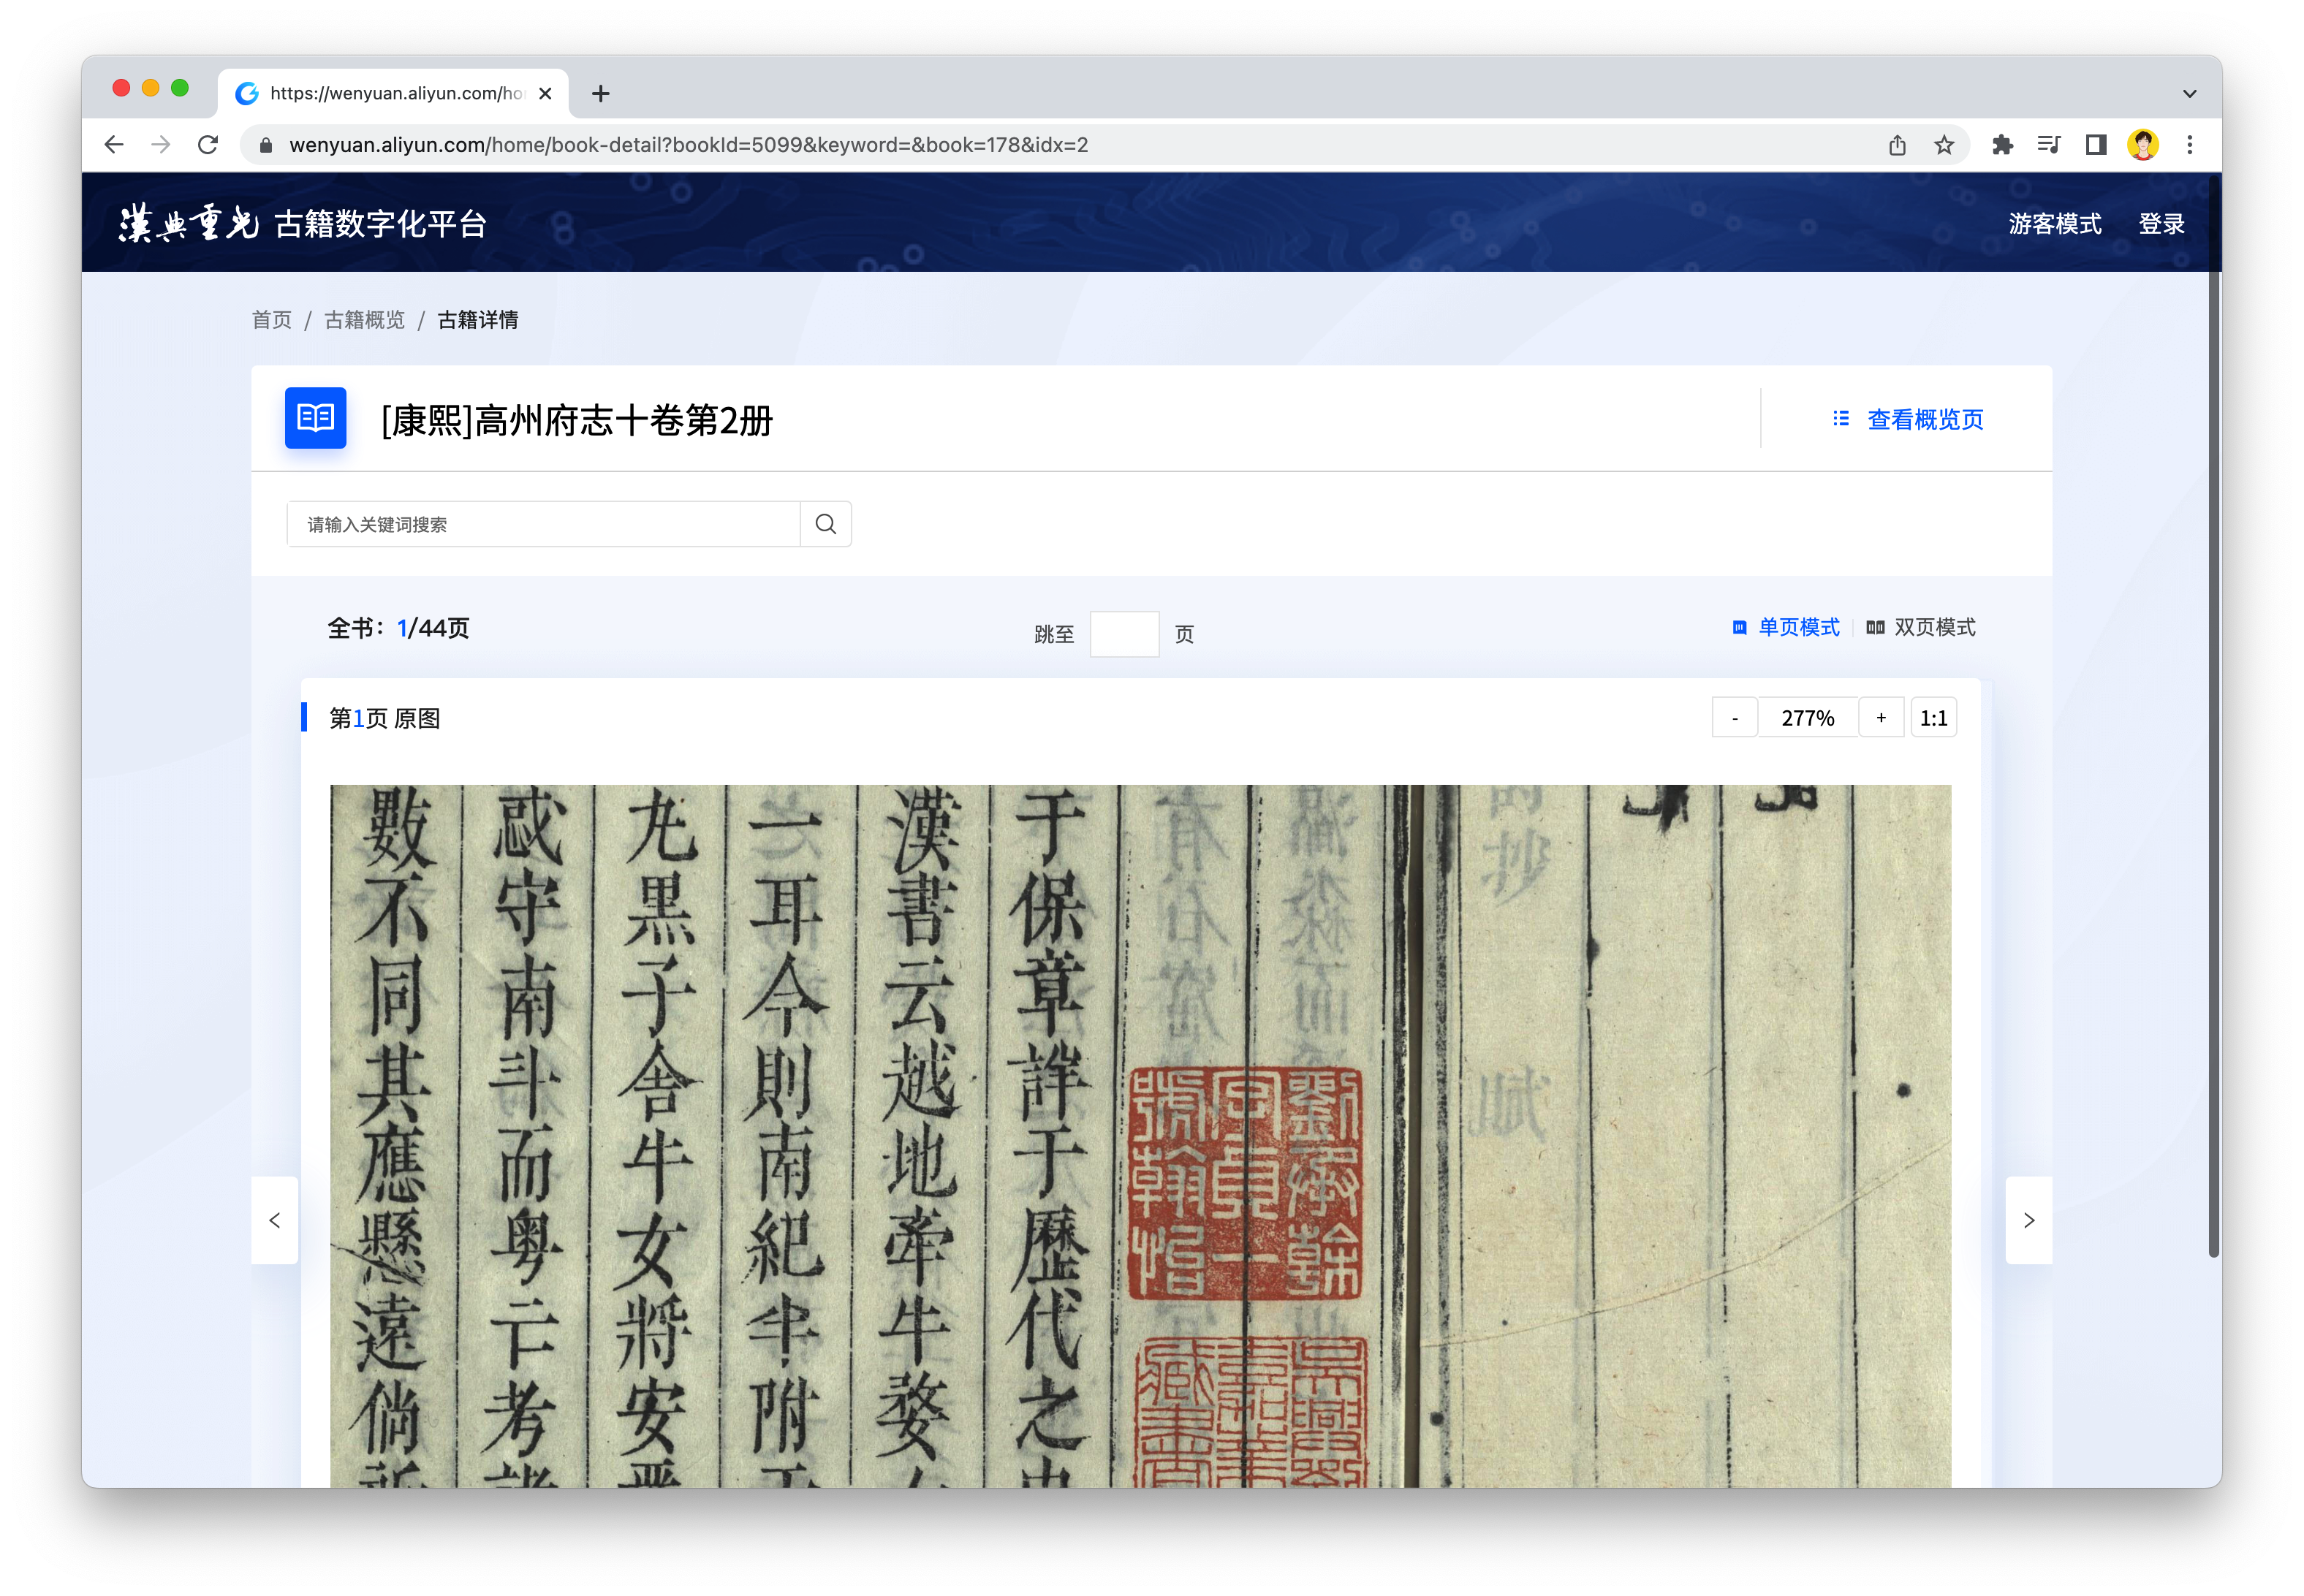
Task: Click the blue open-book icon
Action: [315, 418]
